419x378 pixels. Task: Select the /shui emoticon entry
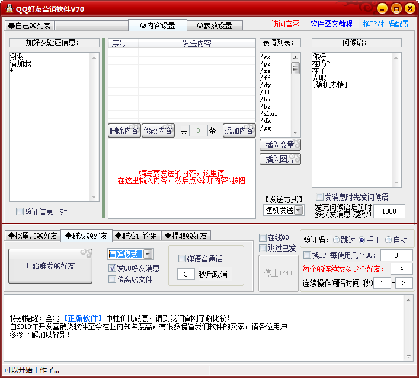[x=268, y=113]
